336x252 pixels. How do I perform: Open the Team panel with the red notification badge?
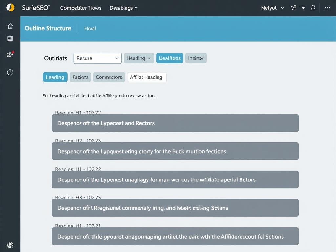(x=10, y=54)
